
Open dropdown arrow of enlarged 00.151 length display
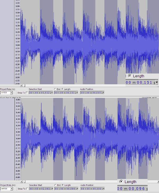click(x=157, y=82)
